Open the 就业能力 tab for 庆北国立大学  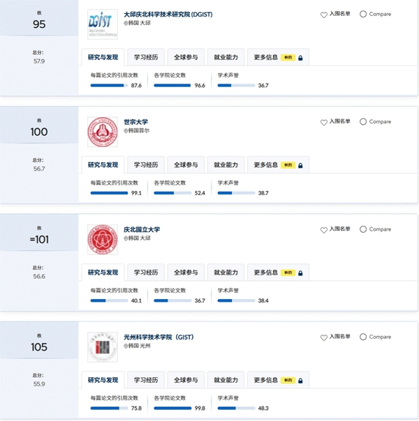(226, 273)
